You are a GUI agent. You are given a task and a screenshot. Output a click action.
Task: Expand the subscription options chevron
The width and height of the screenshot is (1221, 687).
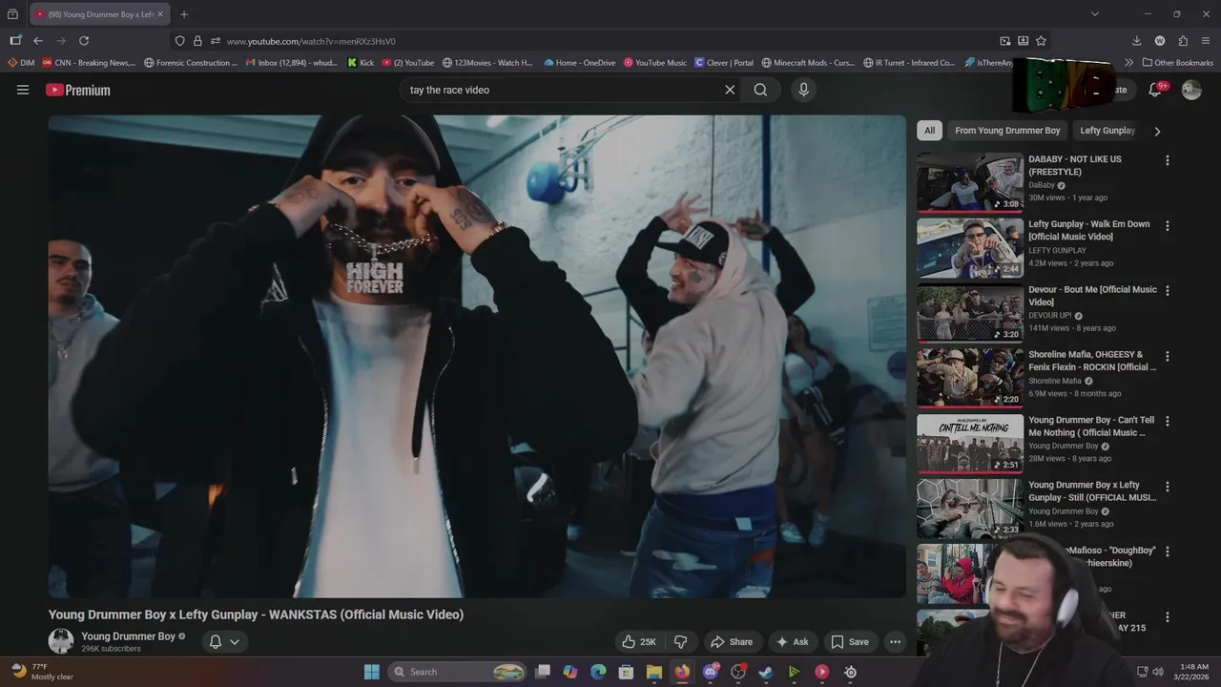click(x=235, y=642)
